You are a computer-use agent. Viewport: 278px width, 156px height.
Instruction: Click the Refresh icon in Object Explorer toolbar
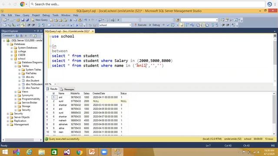point(35,36)
